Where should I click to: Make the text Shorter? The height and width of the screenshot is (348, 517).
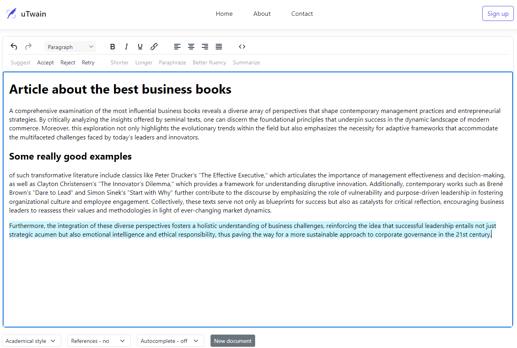click(120, 62)
